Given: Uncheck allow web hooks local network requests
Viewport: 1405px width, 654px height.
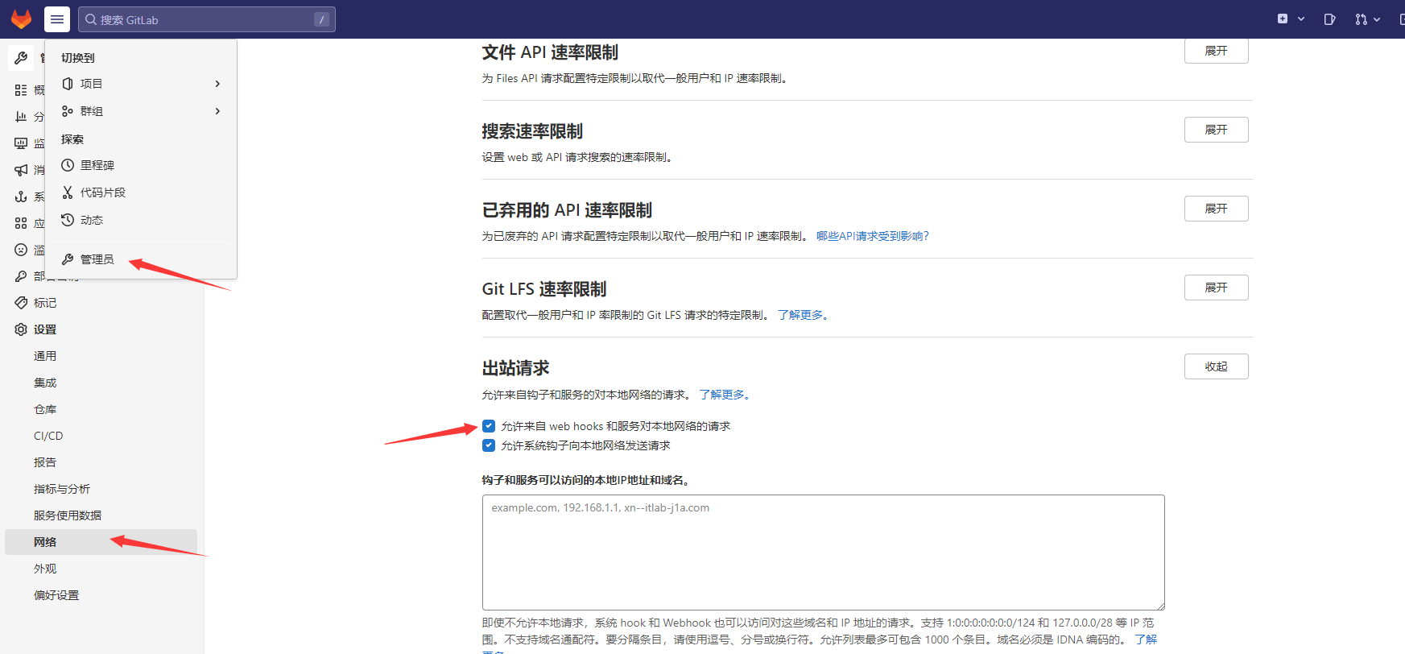Looking at the screenshot, I should [x=489, y=426].
